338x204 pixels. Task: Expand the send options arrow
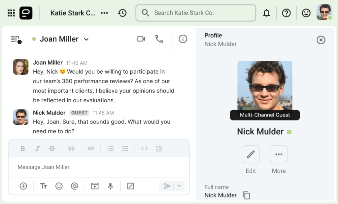point(179,186)
